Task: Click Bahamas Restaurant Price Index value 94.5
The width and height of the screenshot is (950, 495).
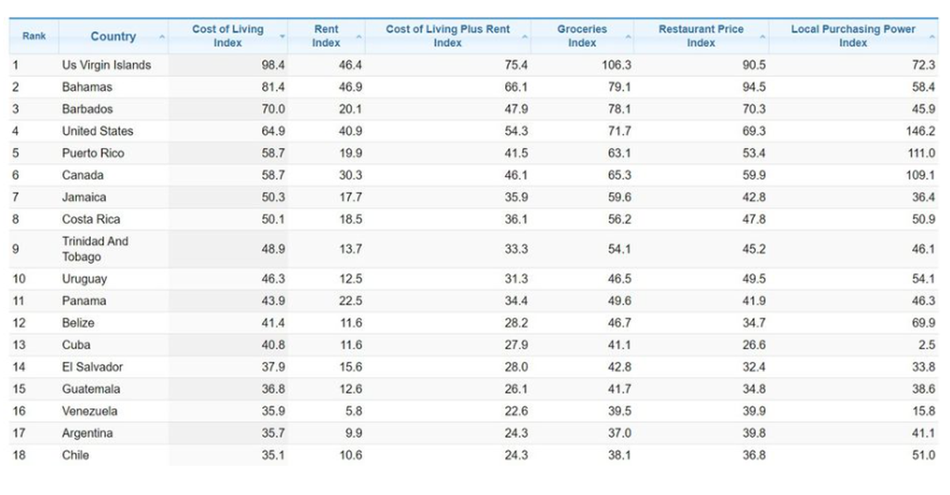Action: [x=754, y=87]
